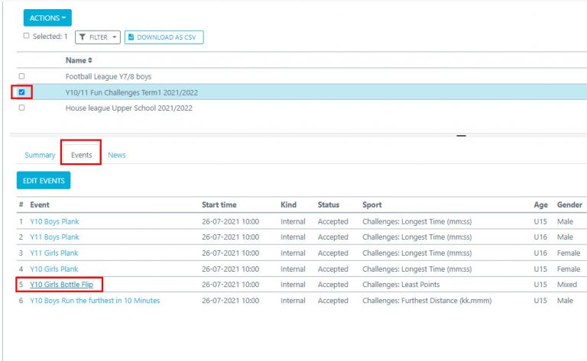Image resolution: width=587 pixels, height=361 pixels.
Task: Open Y10 Girls Bottle Flip event link
Action: point(62,285)
